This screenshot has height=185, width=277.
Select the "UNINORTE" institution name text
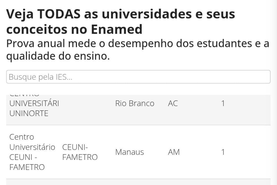pos(29,113)
